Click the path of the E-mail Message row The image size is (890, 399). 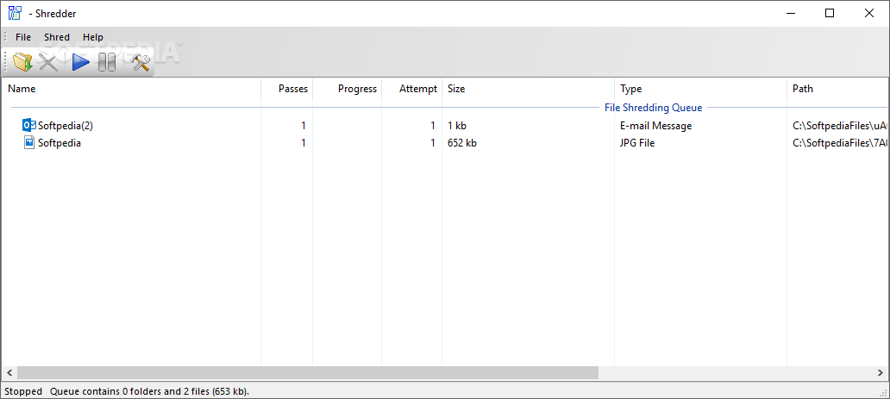pos(839,126)
